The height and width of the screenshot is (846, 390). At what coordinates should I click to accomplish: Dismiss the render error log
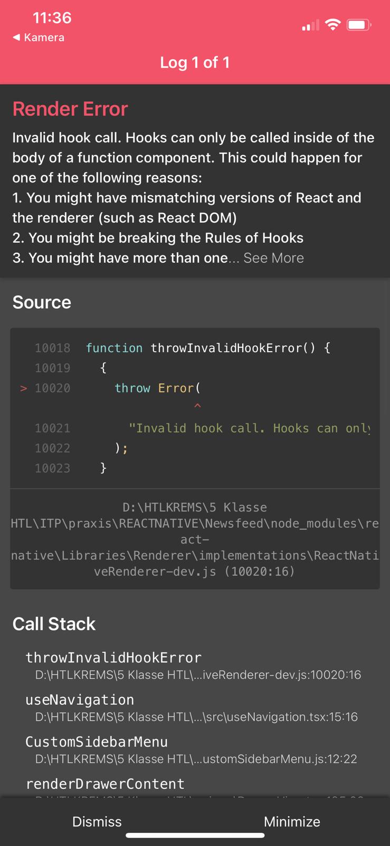tap(97, 821)
